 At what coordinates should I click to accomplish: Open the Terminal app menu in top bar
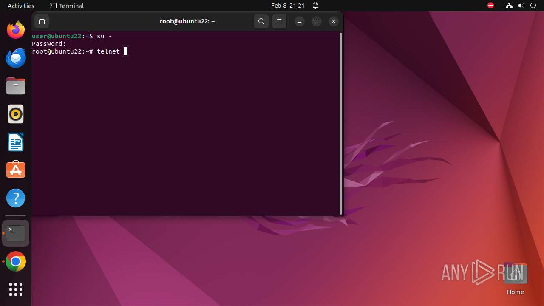pos(67,6)
